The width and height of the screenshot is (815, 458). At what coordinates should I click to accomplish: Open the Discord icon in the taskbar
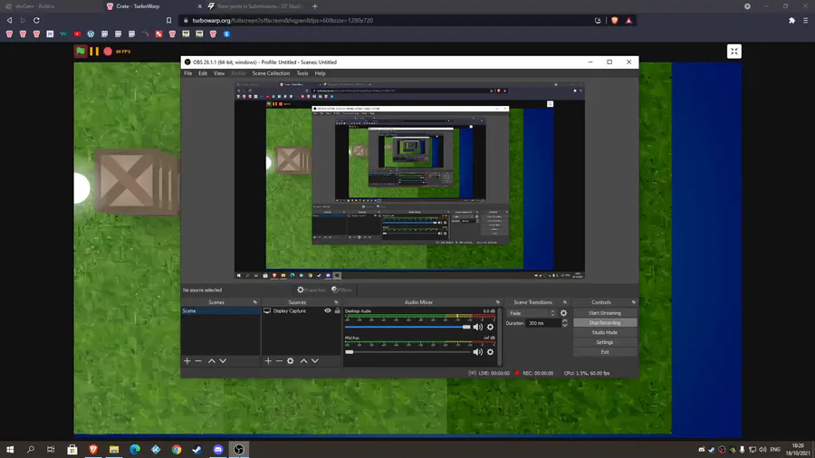point(217,449)
